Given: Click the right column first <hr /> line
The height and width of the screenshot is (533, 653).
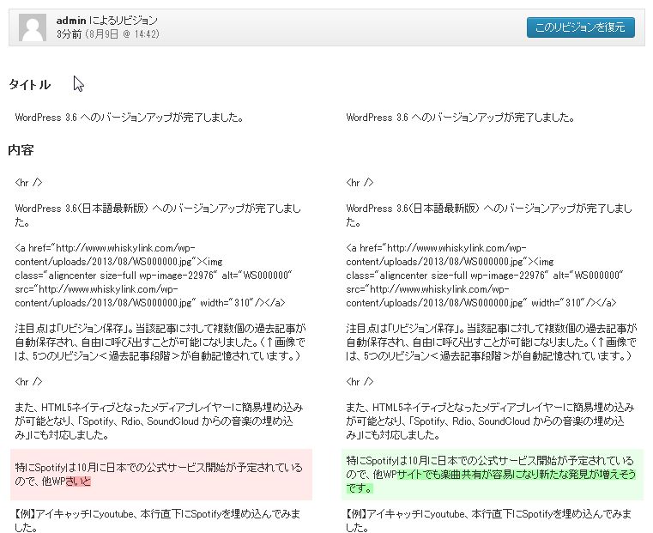Looking at the screenshot, I should pos(360,182).
